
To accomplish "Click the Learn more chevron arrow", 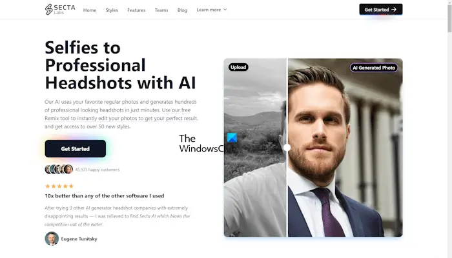I will pyautogui.click(x=225, y=10).
